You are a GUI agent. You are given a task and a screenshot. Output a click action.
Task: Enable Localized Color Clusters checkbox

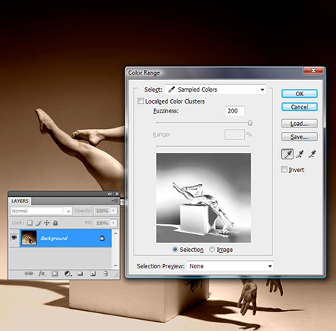(140, 101)
